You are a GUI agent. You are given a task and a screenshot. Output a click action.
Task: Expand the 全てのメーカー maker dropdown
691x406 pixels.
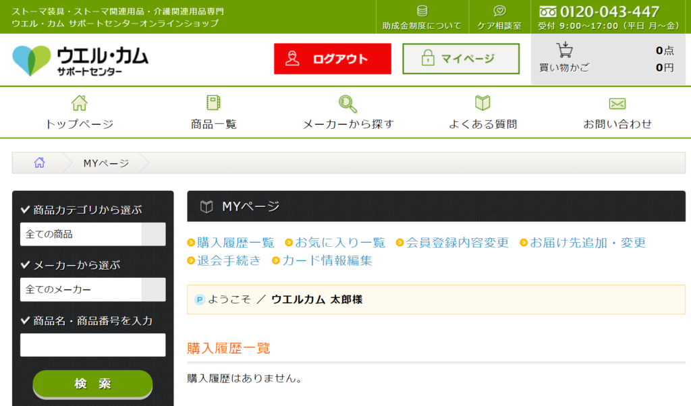92,289
